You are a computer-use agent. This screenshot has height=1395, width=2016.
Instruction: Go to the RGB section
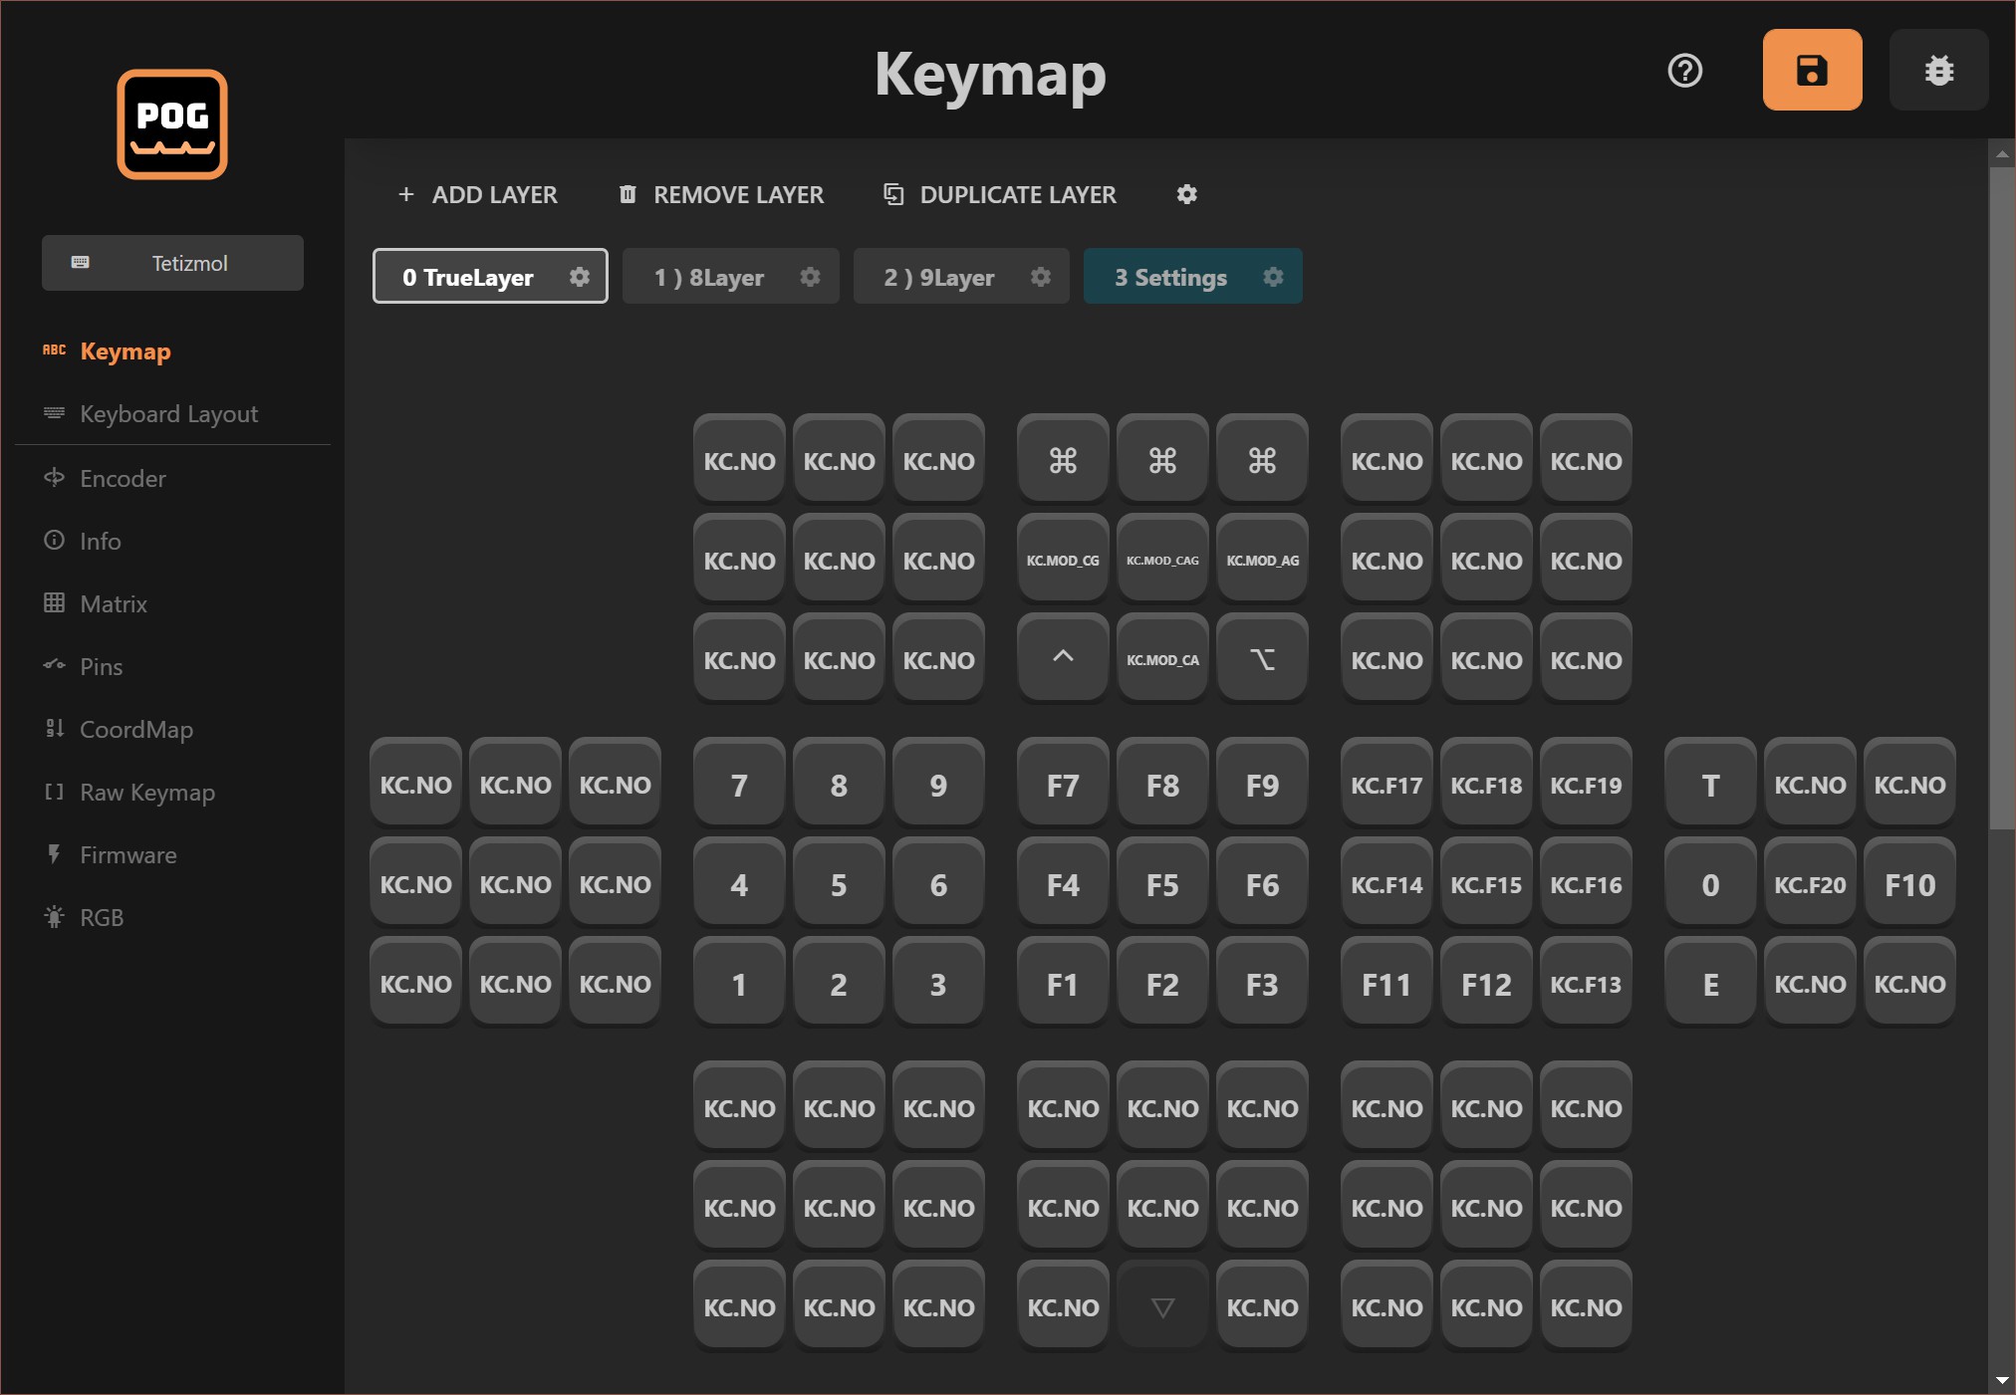[101, 918]
